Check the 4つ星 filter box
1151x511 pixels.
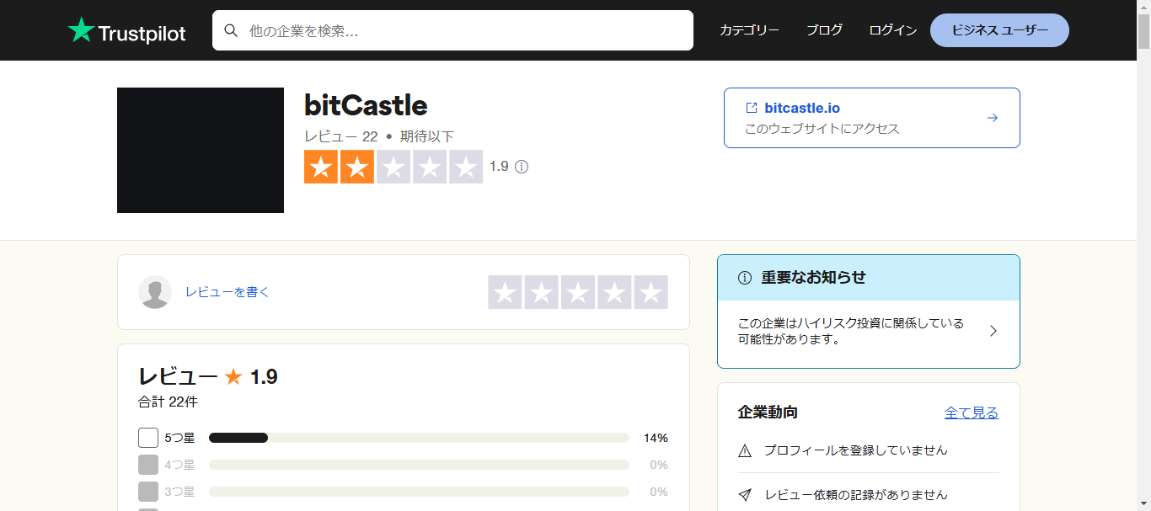coord(148,464)
